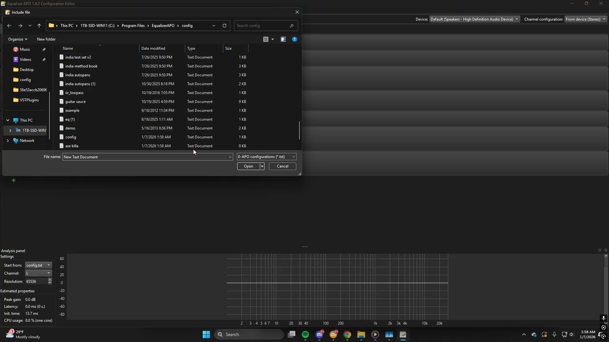Create a New folder in config
609x342 pixels.
(46, 39)
